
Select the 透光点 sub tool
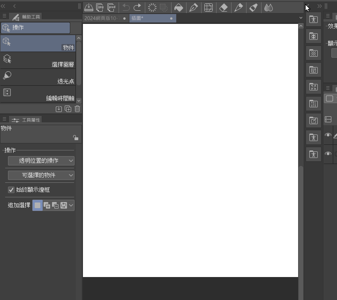point(38,77)
